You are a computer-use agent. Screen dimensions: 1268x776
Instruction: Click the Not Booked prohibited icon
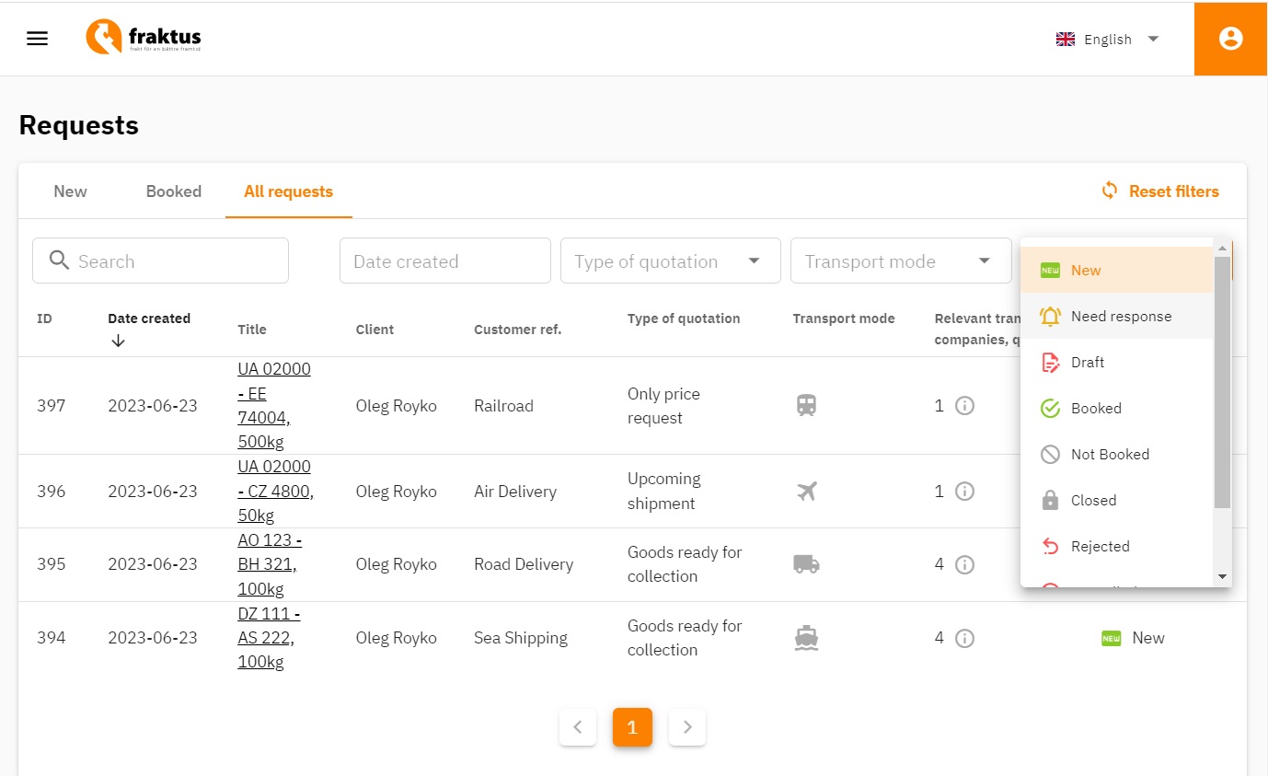(x=1050, y=454)
